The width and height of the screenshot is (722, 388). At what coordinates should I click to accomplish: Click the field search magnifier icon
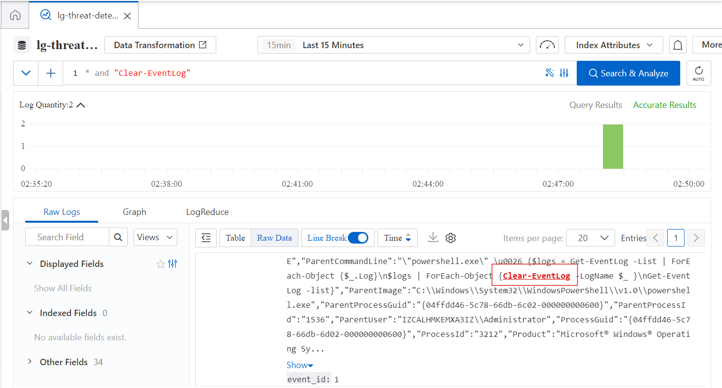(118, 237)
